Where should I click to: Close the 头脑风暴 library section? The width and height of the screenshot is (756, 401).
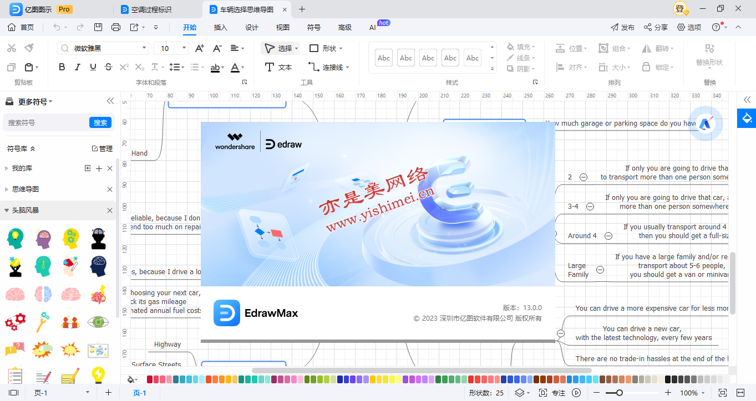[x=110, y=210]
